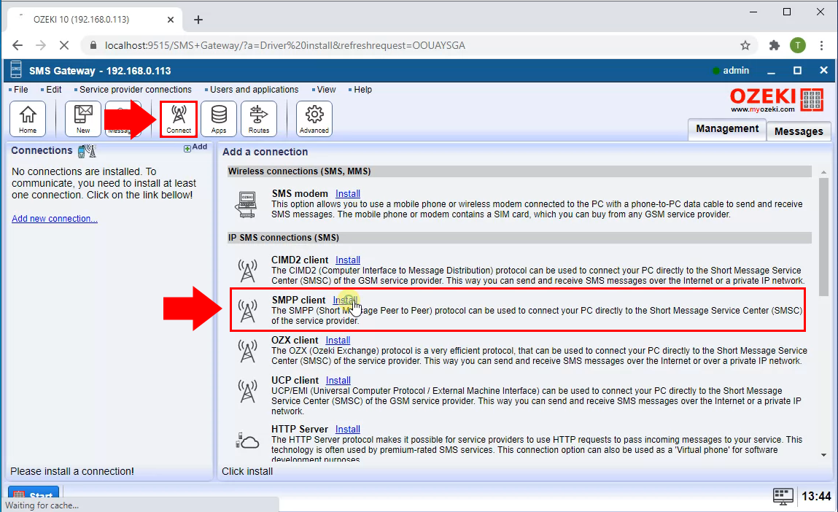Switch to the Management tab
This screenshot has height=512, width=838.
727,129
